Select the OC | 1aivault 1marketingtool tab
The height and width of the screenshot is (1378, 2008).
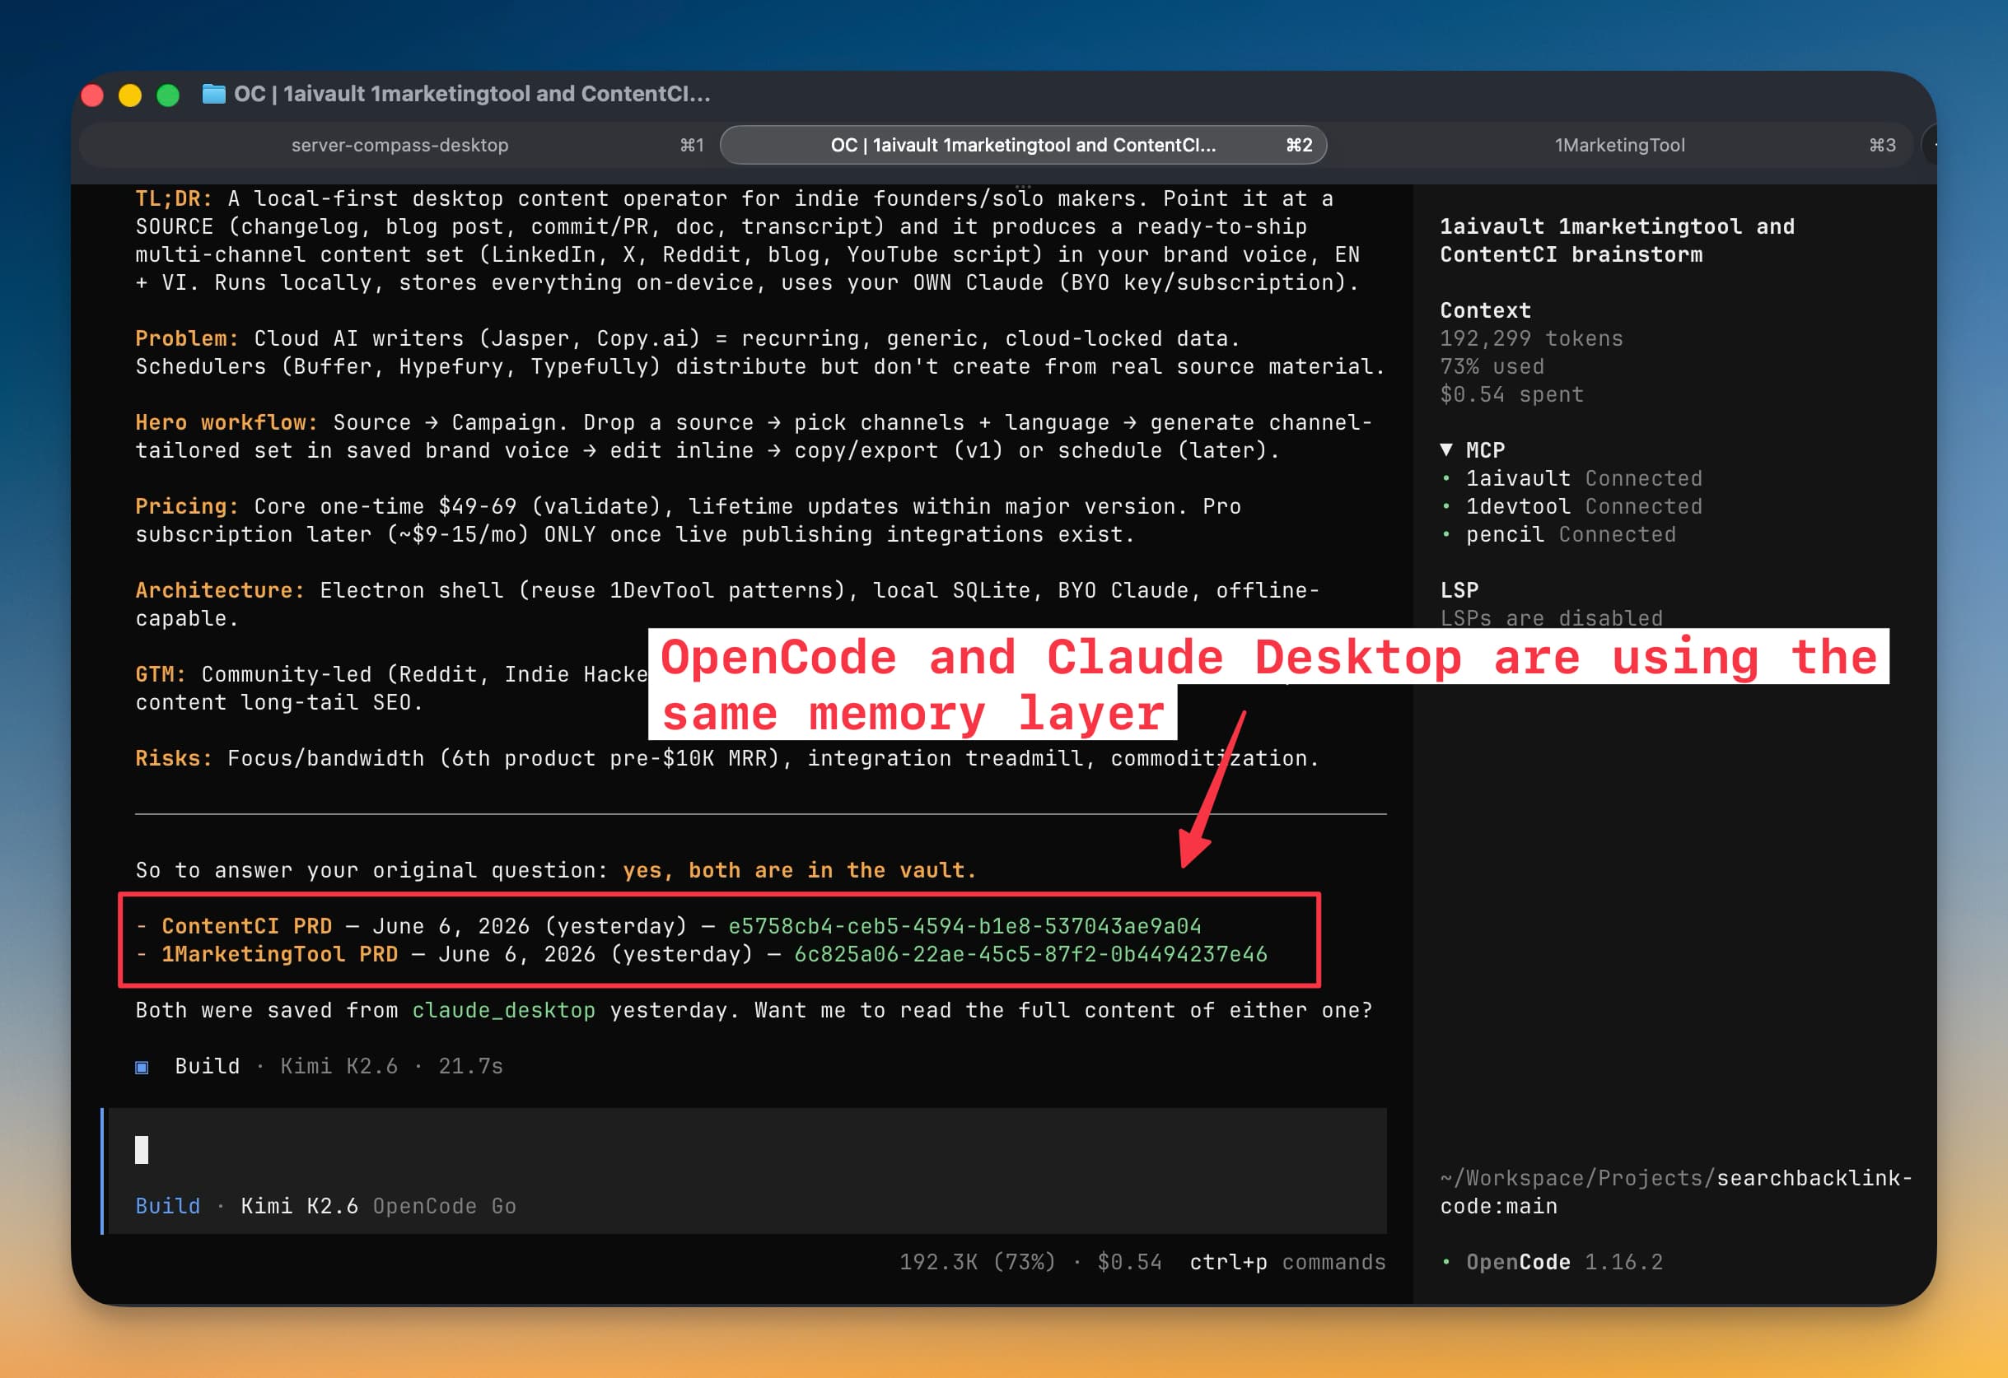1023,145
